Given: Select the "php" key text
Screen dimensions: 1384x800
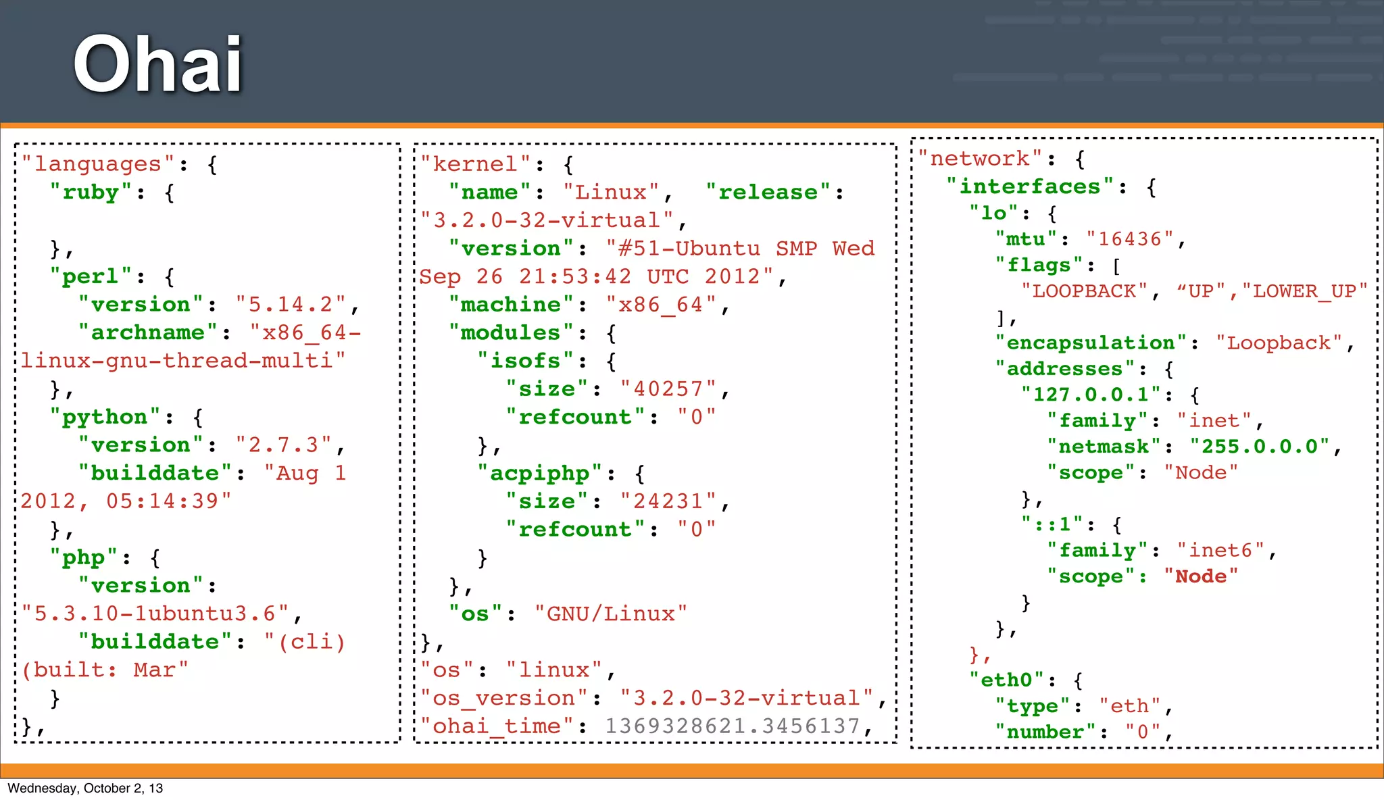Looking at the screenshot, I should pyautogui.click(x=84, y=557).
